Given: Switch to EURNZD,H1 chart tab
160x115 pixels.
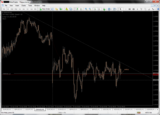Looking at the screenshot, I should [x=62, y=109].
